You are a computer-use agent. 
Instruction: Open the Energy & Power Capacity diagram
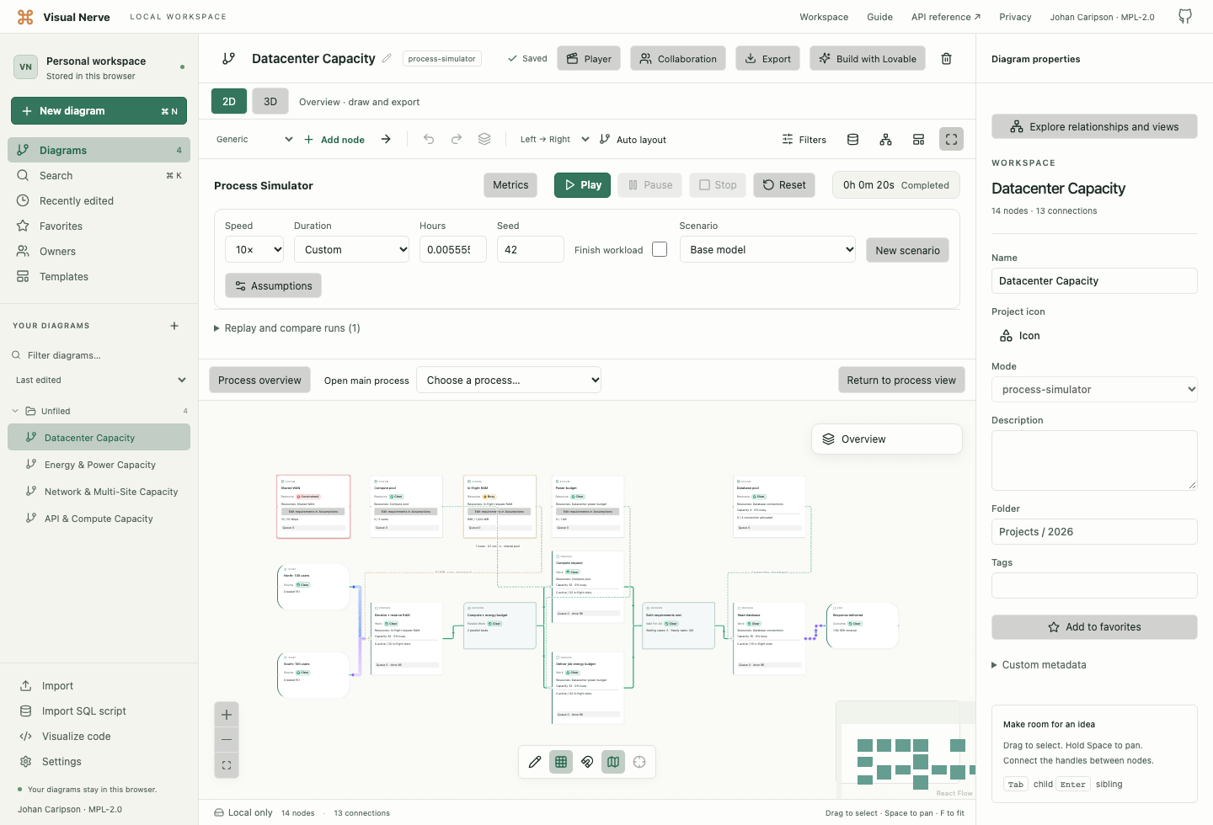click(100, 465)
